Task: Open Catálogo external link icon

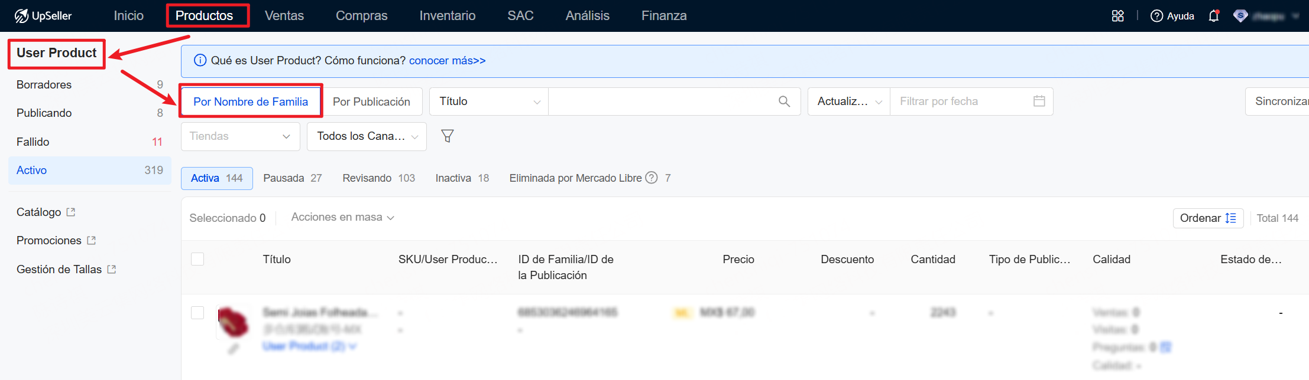Action: point(71,212)
